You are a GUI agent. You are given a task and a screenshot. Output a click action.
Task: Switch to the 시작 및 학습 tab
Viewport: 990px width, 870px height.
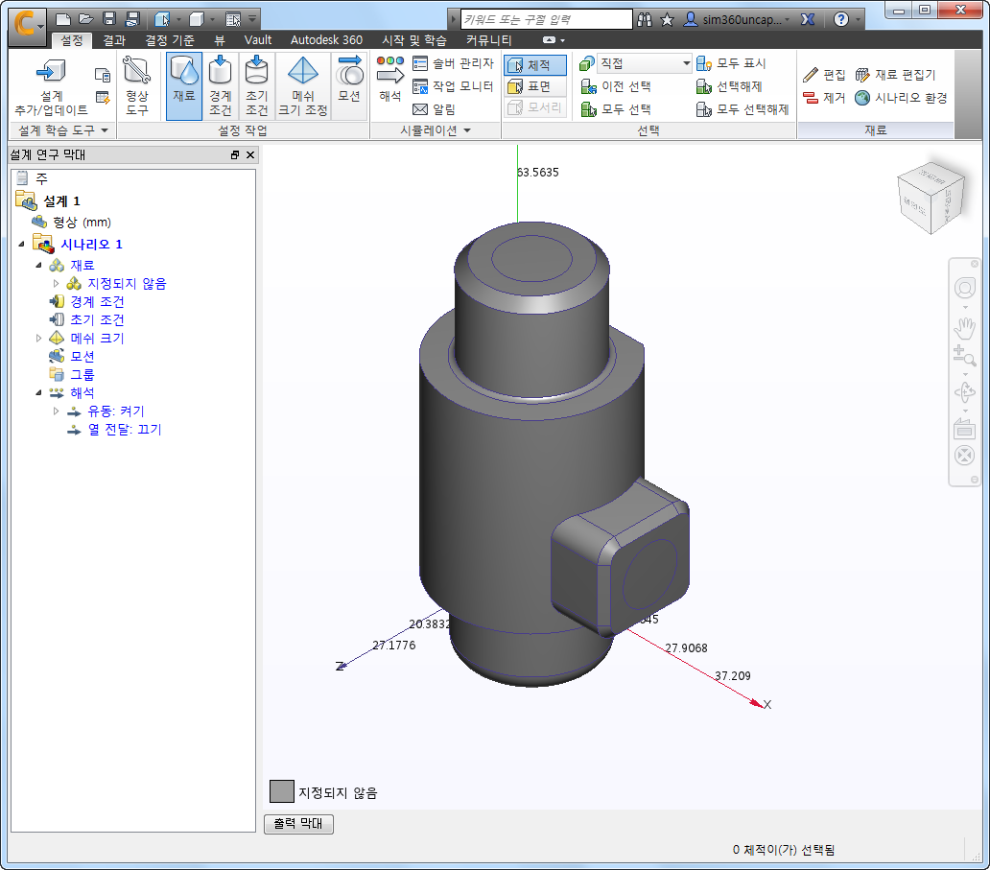(414, 40)
